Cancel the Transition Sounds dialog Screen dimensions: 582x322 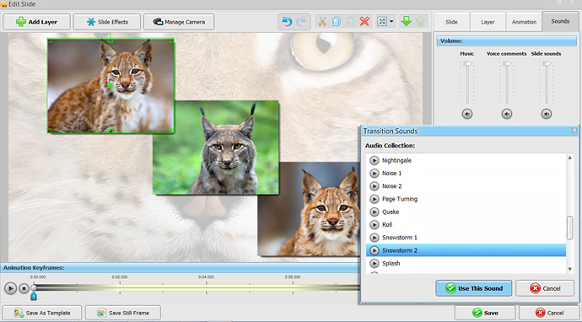point(545,288)
